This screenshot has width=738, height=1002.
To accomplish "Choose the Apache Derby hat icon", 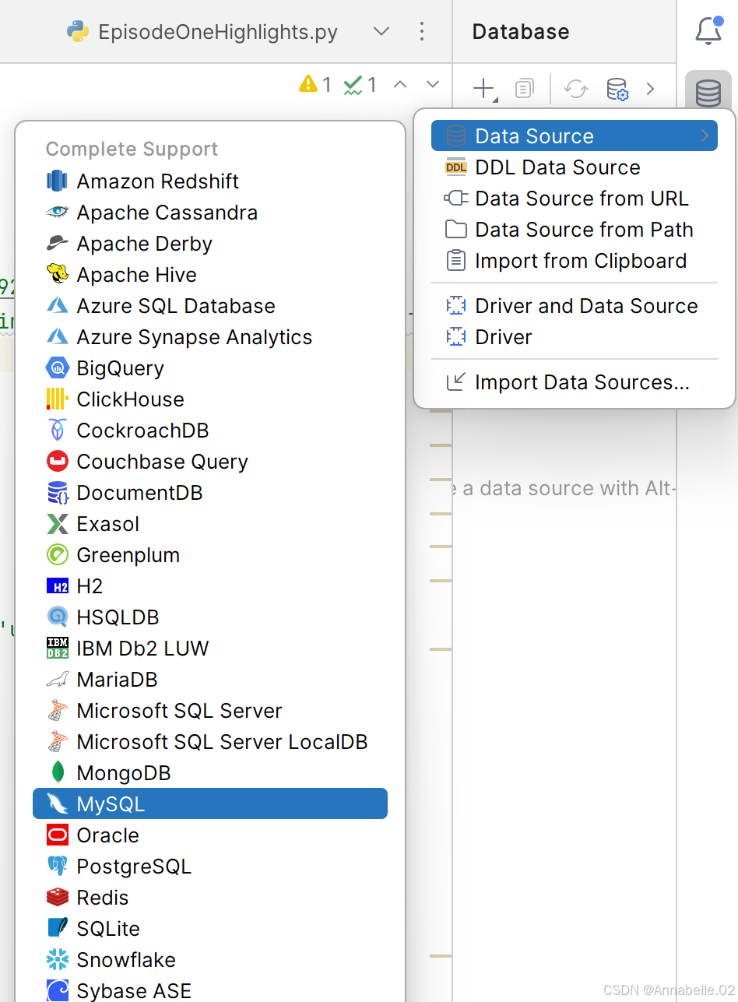I will (x=58, y=244).
